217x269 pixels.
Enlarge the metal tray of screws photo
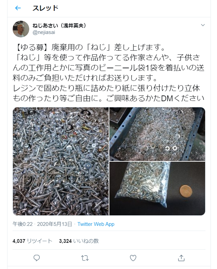(x=157, y=134)
